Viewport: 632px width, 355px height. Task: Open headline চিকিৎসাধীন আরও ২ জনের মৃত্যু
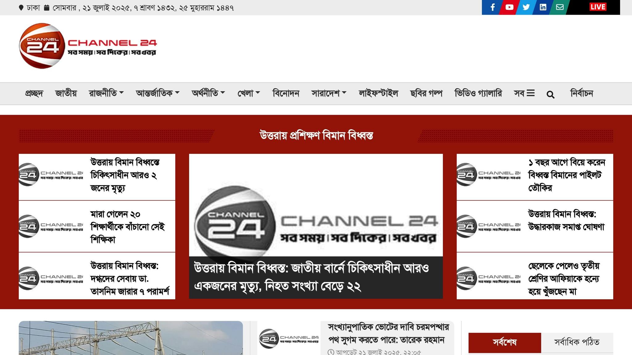(125, 175)
